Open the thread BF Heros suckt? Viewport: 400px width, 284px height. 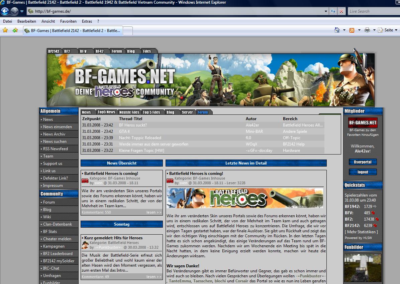tap(133, 125)
